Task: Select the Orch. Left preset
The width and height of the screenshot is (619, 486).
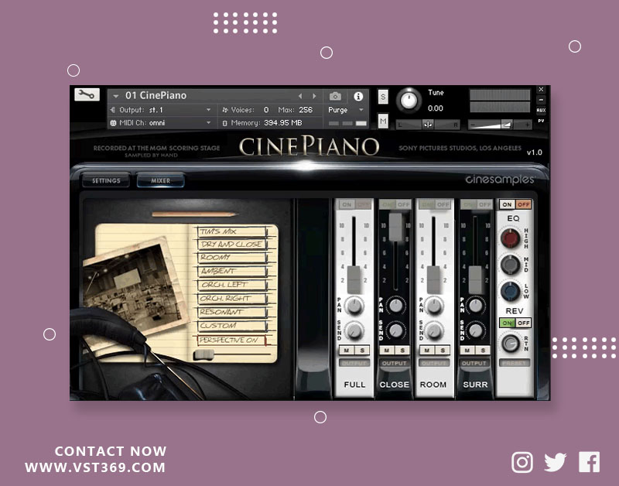Action: tap(231, 285)
